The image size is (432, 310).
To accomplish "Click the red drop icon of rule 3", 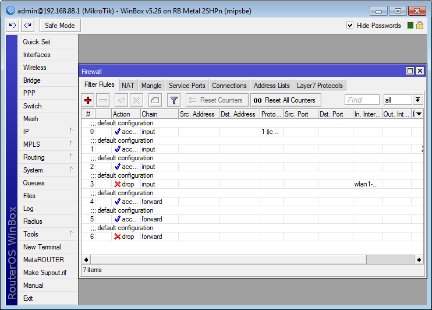I will 118,184.
